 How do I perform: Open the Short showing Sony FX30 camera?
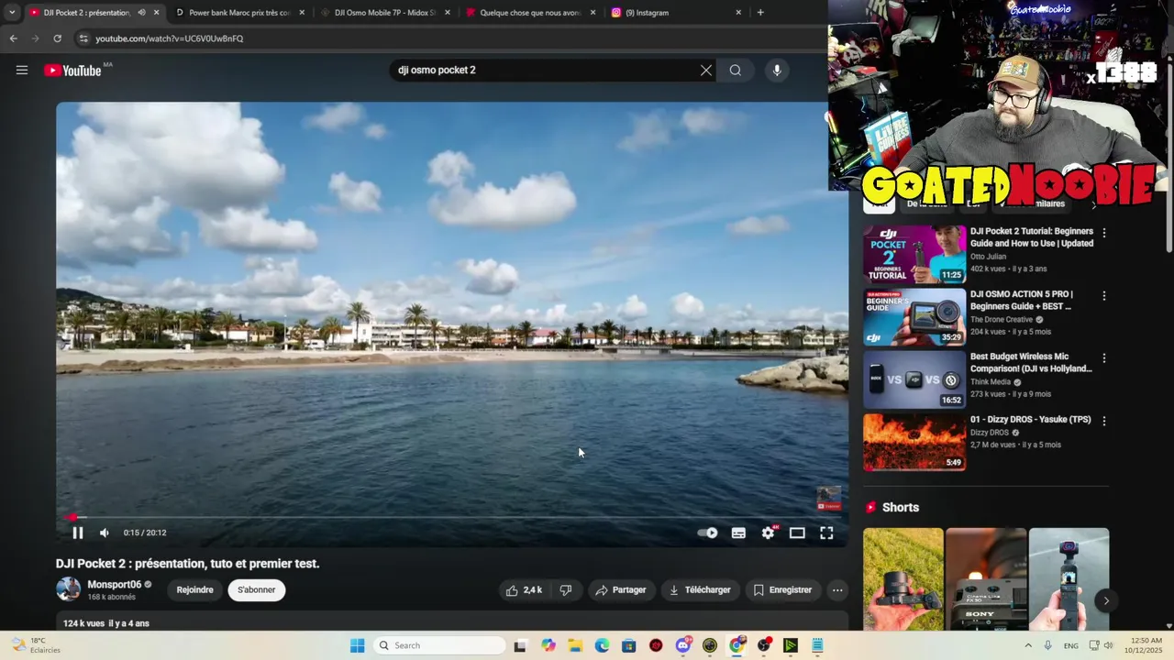986,579
